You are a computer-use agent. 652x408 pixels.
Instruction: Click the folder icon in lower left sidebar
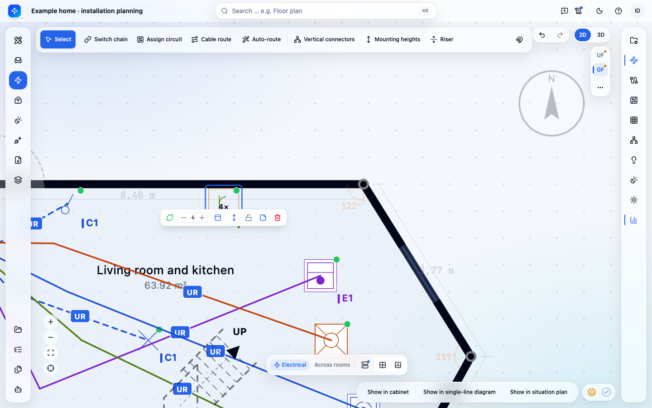(x=18, y=330)
